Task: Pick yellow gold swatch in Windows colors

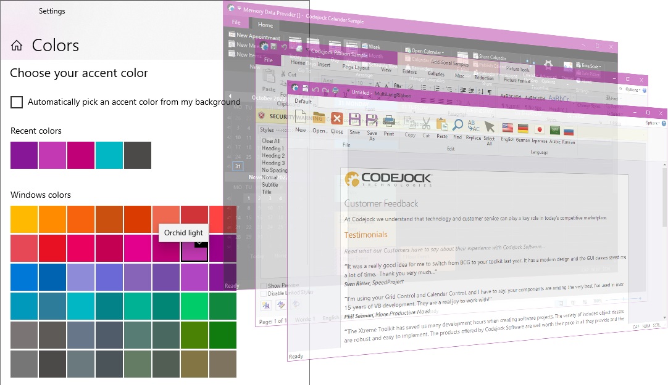Action: point(24,219)
